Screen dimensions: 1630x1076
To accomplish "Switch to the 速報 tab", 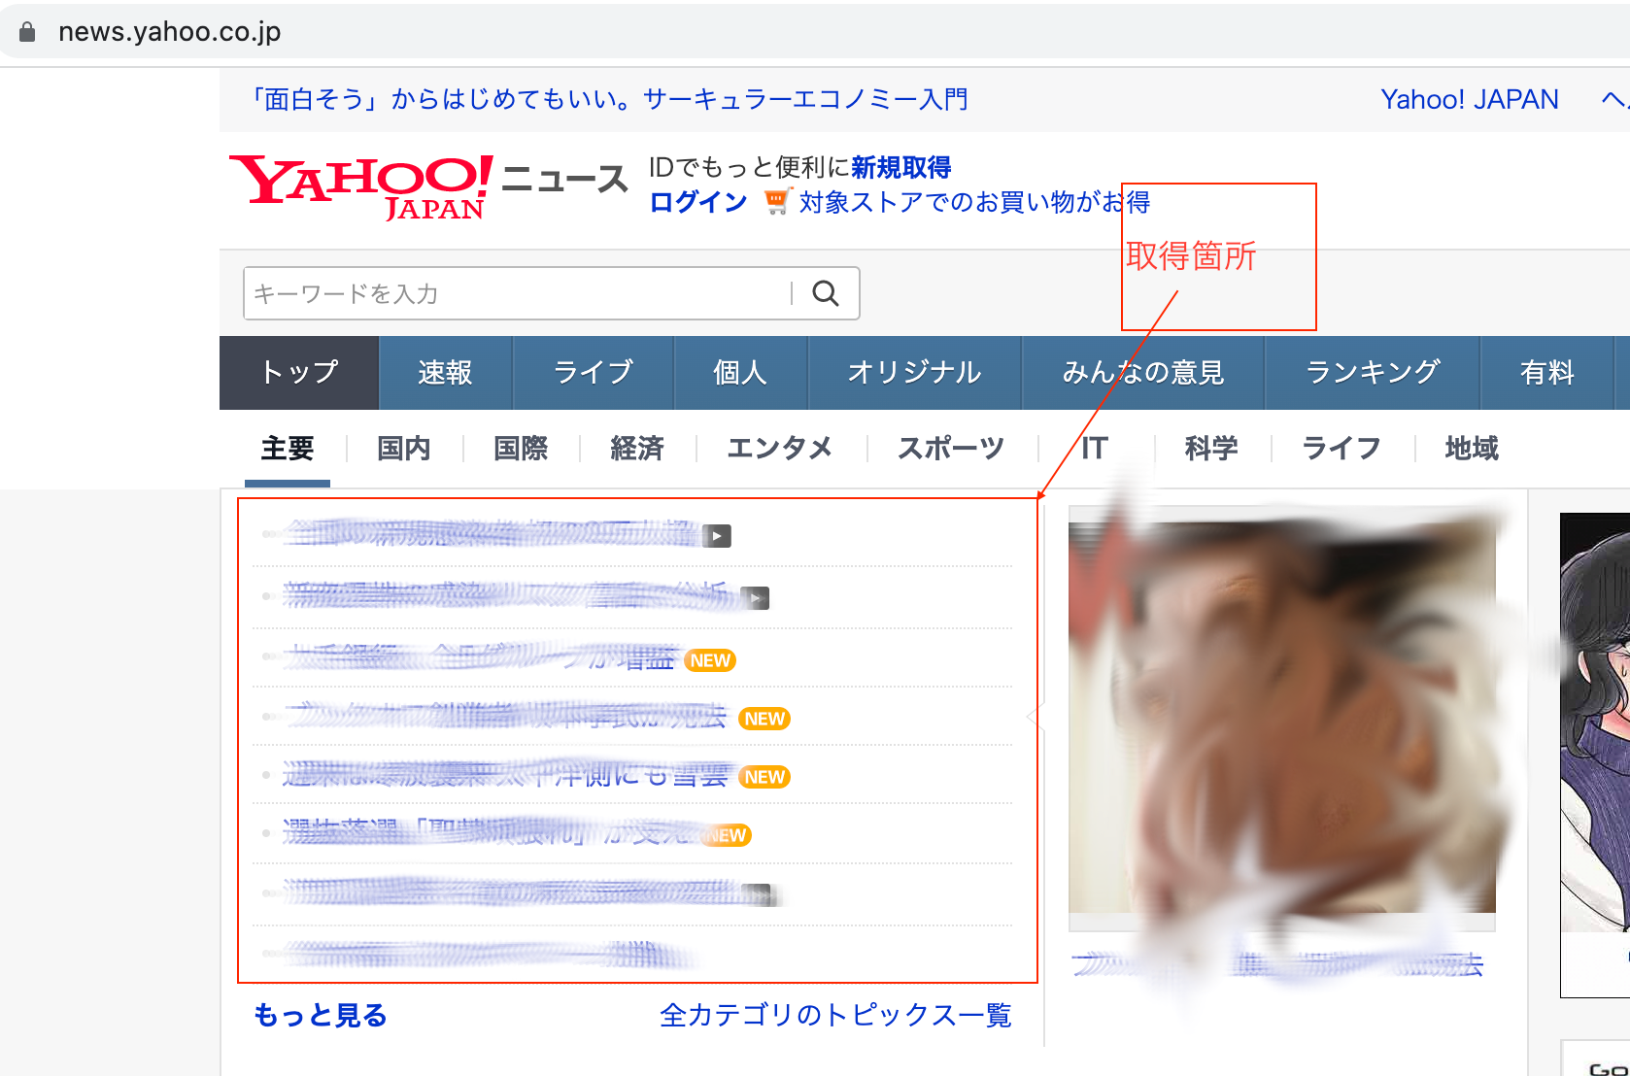I will click(444, 372).
